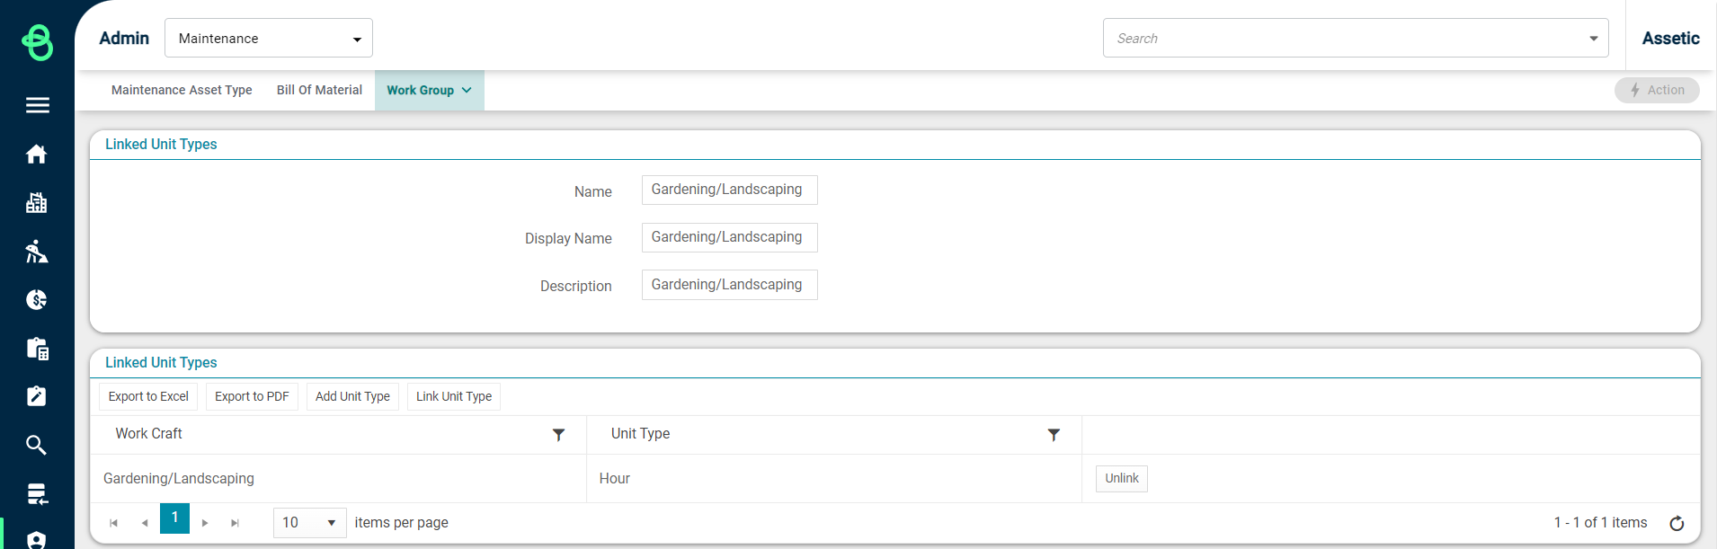Screen dimensions: 1717x549
Task: Open the hamburger menu in the sidebar
Action: coord(37,105)
